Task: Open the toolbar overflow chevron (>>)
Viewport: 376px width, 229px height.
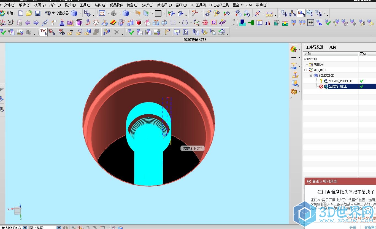Action: coord(234,20)
